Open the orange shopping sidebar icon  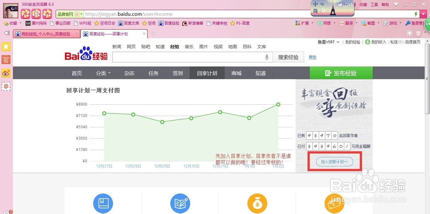pyautogui.click(x=6, y=59)
